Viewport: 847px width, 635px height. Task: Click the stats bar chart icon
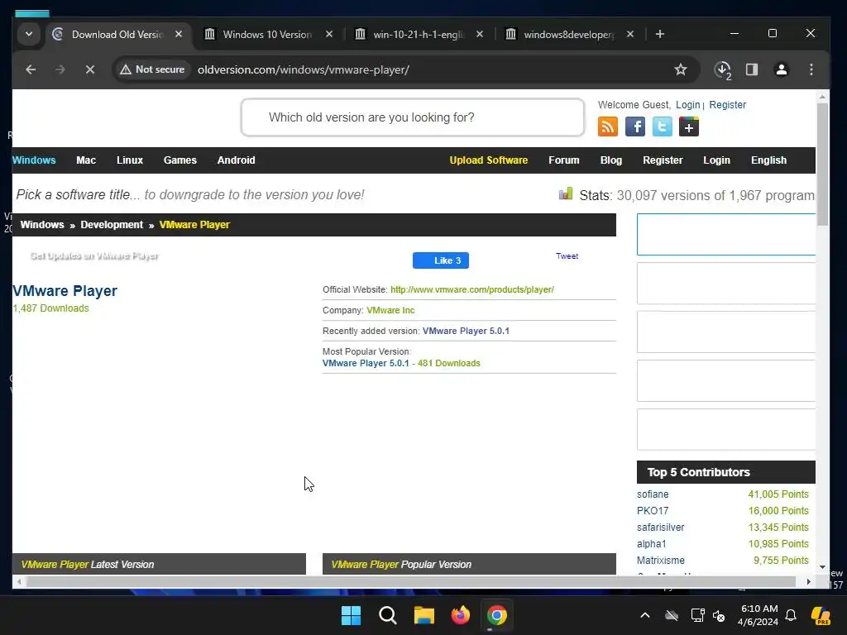point(566,193)
